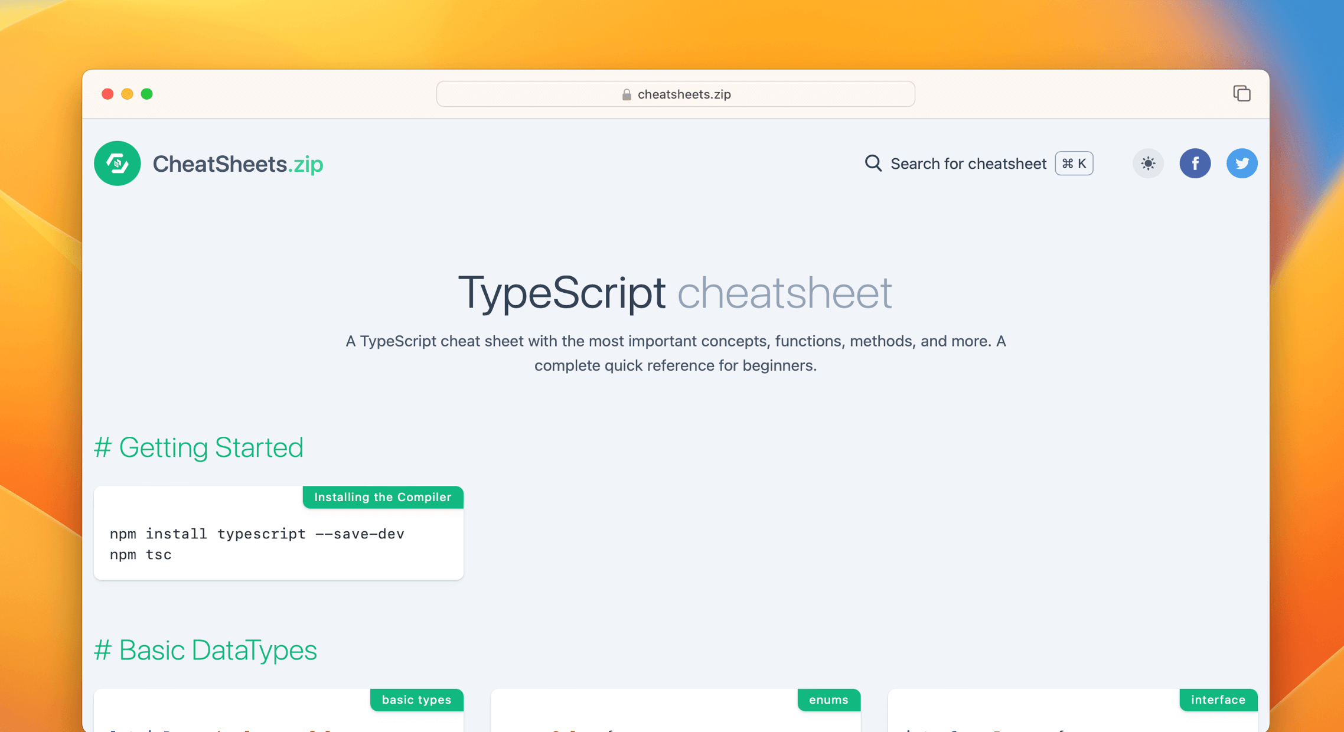Screen dimensions: 1344x732
Task: Click the yellow minimize traffic light
Action: (128, 93)
